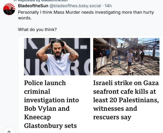The height and width of the screenshot is (133, 163).
Task: Click the words 'Bob Vylan and' in the headline
Action: (x=47, y=108)
